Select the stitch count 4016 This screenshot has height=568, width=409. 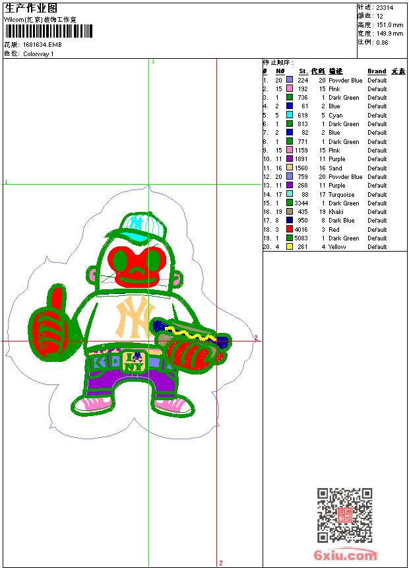(301, 229)
